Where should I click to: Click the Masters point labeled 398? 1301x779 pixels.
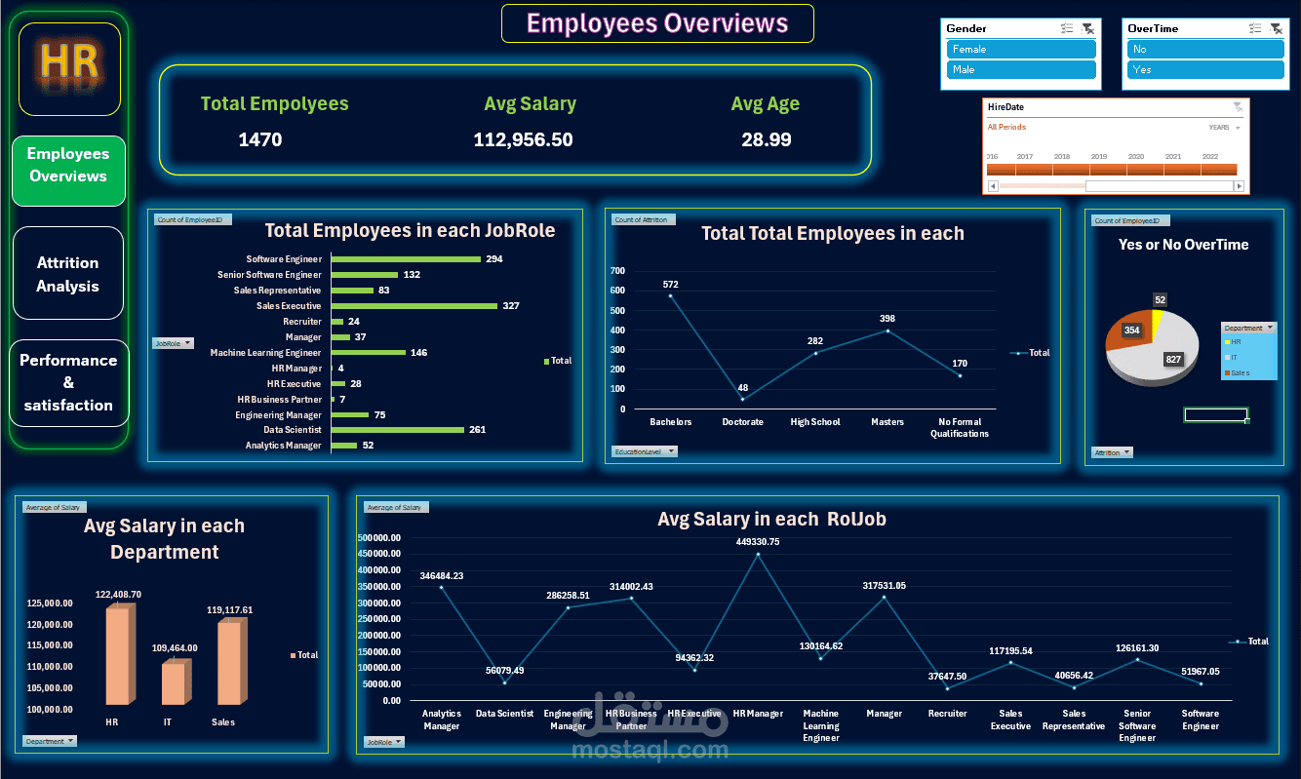point(887,331)
